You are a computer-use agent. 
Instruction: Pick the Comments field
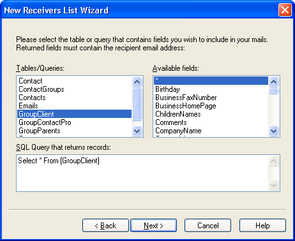[x=211, y=122]
